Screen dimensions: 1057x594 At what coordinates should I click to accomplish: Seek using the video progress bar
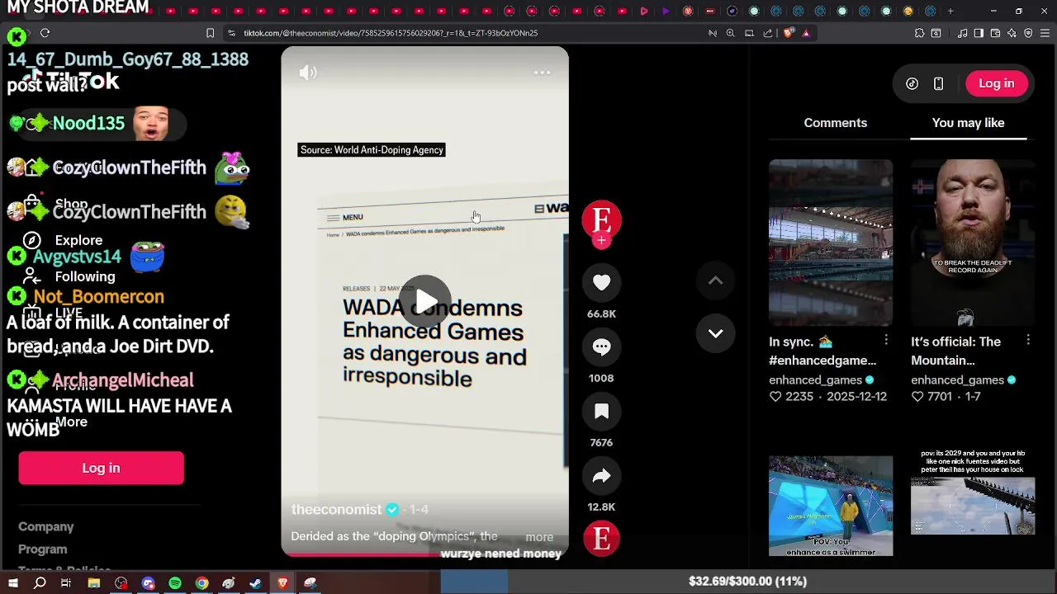coord(424,554)
